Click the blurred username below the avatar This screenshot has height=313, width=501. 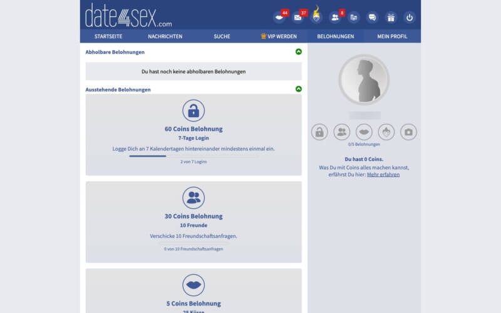[x=364, y=115]
